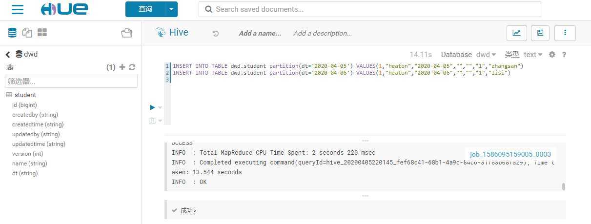Open job_1586095159005_0003 link
The width and height of the screenshot is (591, 224).
510,154
